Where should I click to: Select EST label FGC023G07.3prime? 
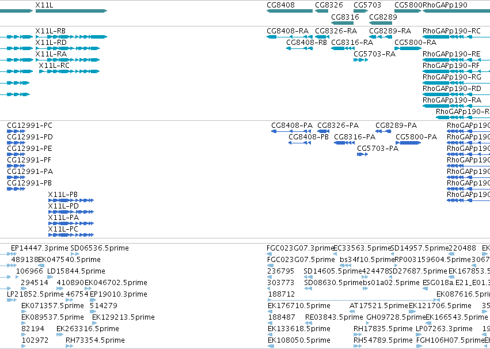point(301,248)
